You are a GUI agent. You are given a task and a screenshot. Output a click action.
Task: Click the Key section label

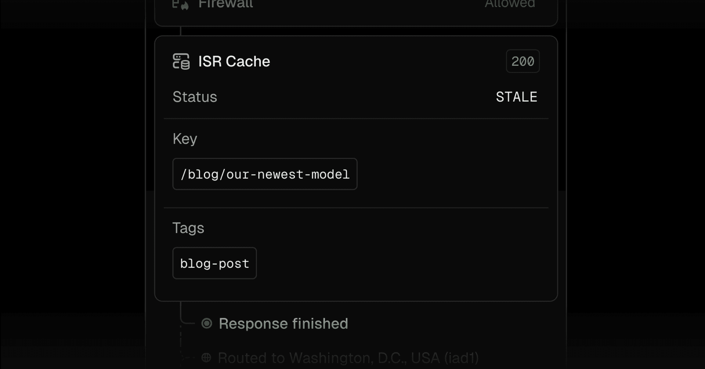[x=185, y=139]
